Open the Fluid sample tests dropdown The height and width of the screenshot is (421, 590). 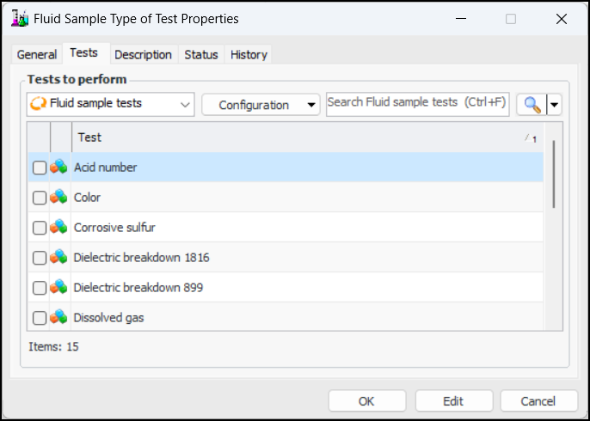coord(111,104)
